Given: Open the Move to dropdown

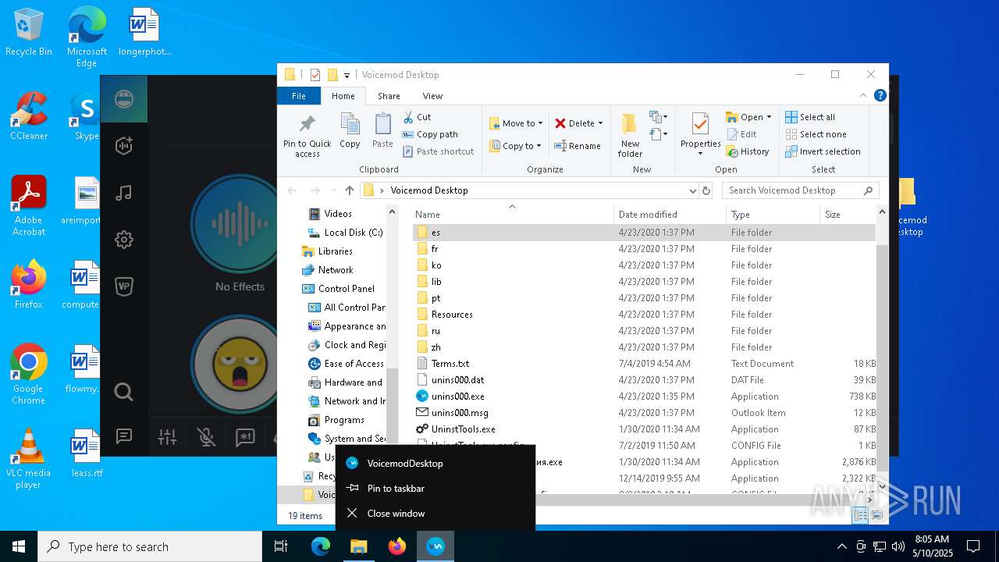Looking at the screenshot, I should [516, 123].
